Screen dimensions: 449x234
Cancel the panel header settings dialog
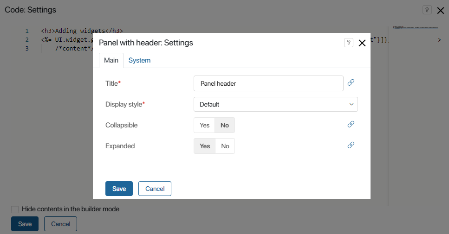(x=155, y=189)
